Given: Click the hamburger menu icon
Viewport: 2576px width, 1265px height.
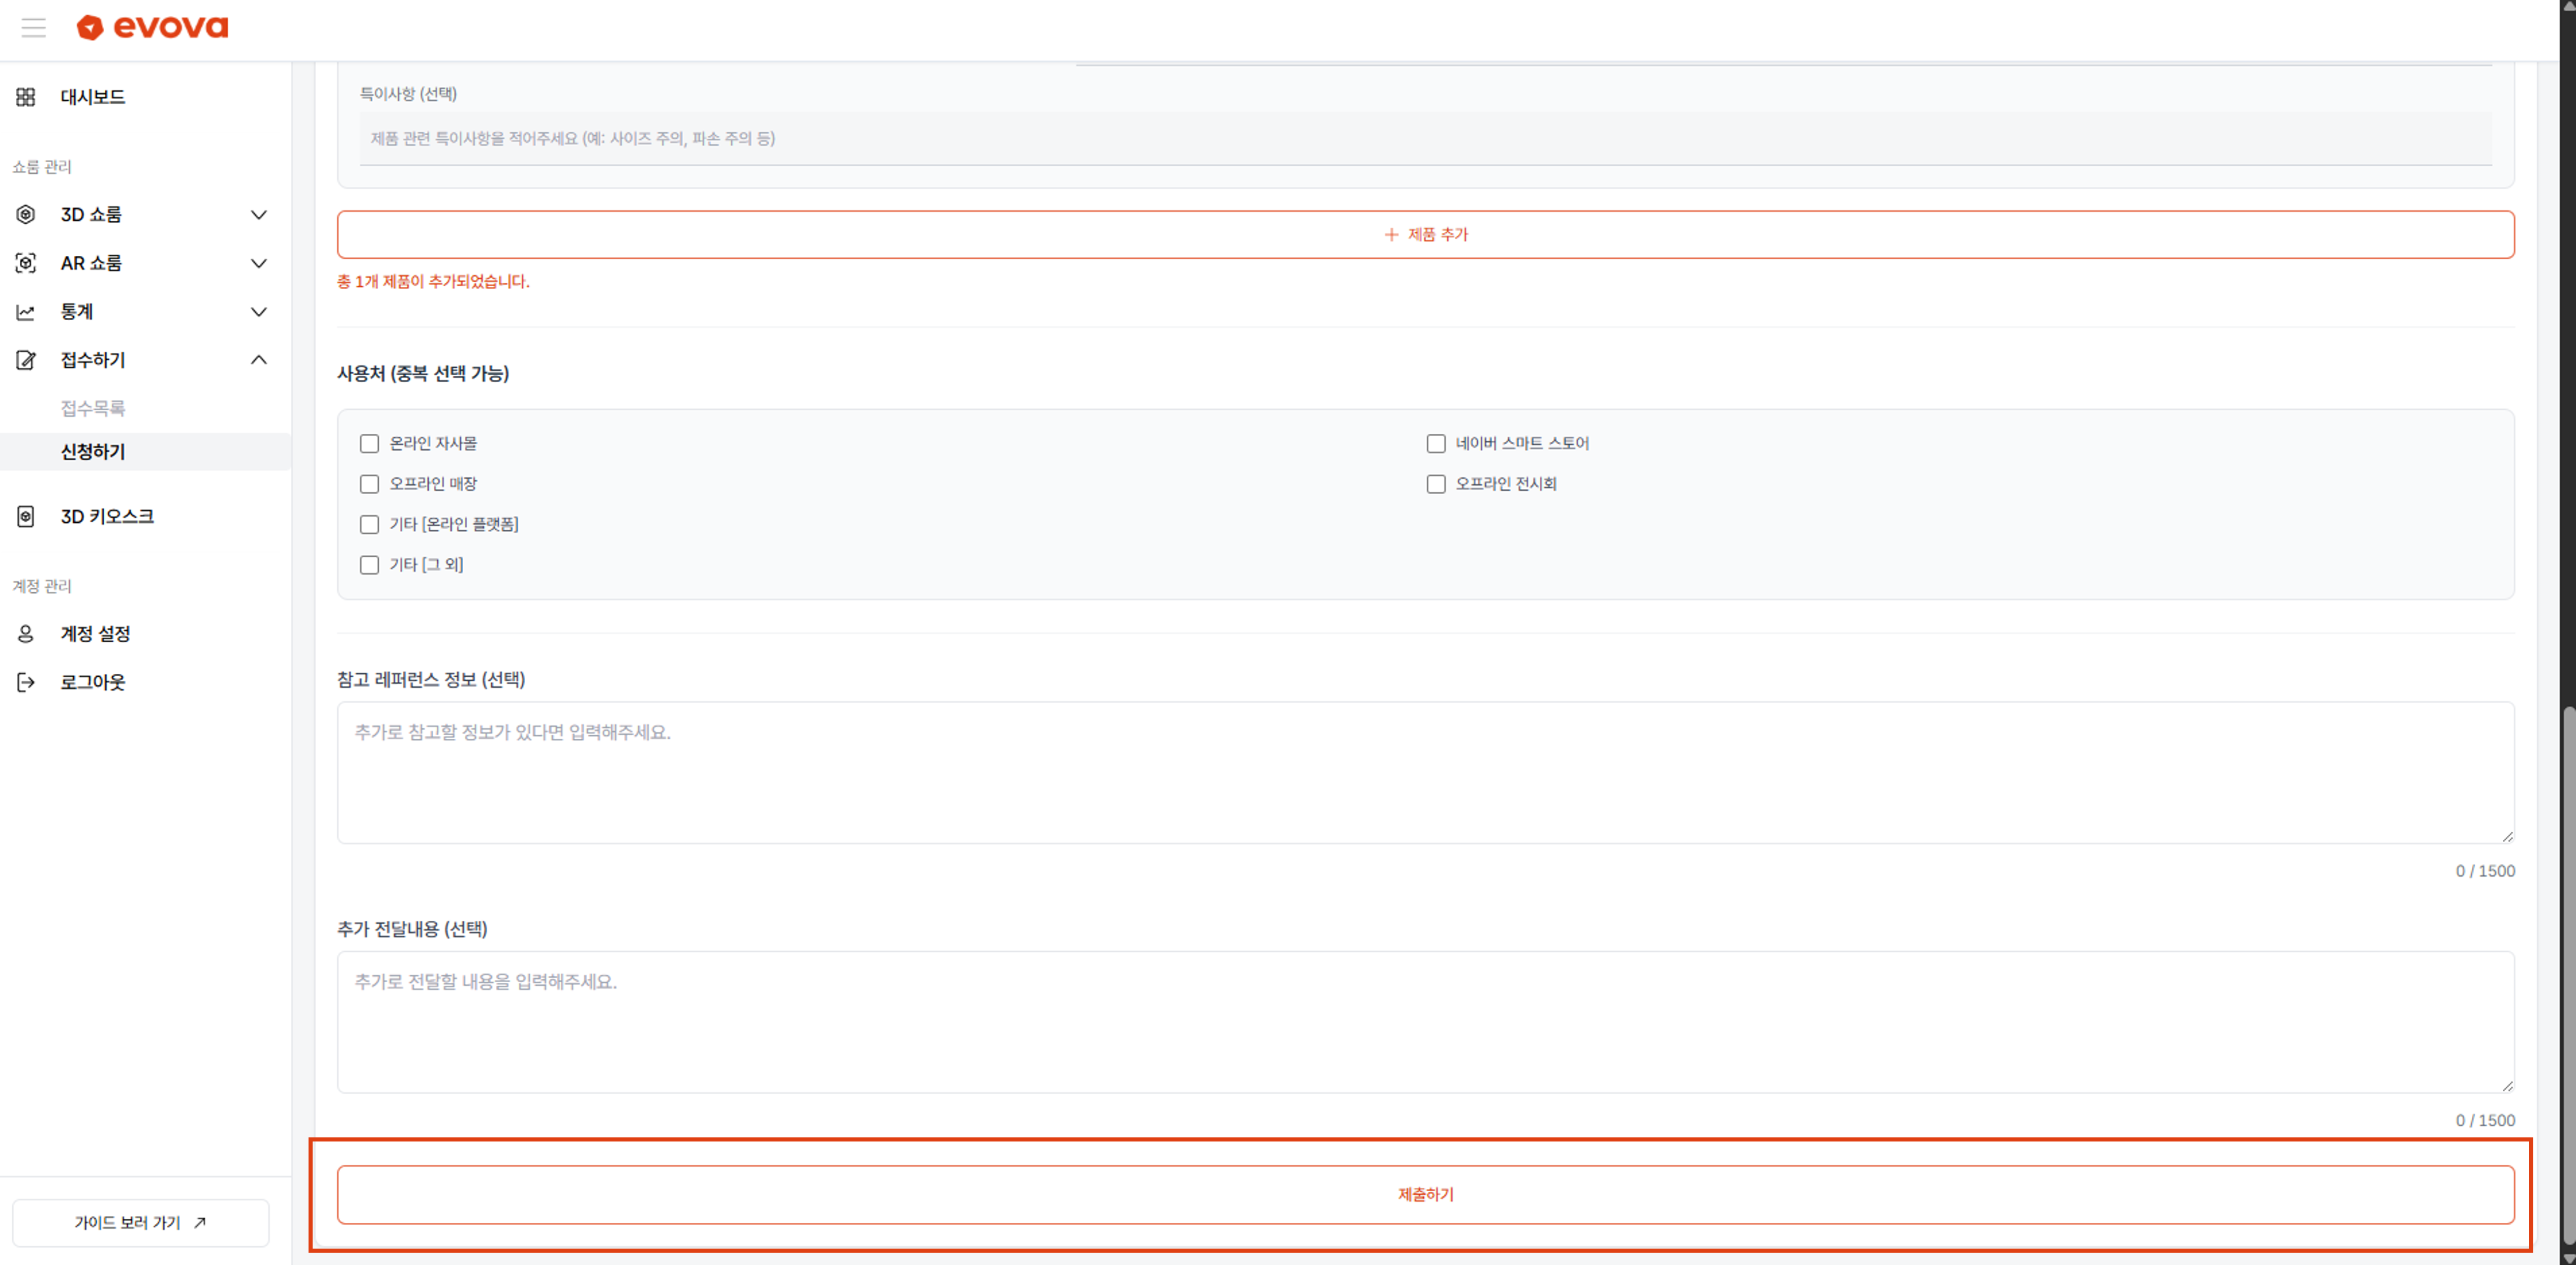Looking at the screenshot, I should (x=33, y=27).
